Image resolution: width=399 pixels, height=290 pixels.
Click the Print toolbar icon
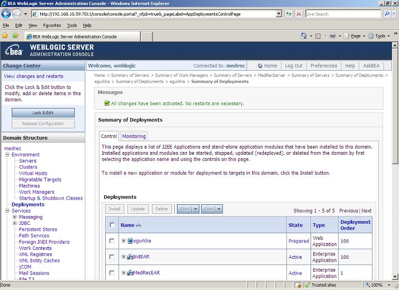333,36
